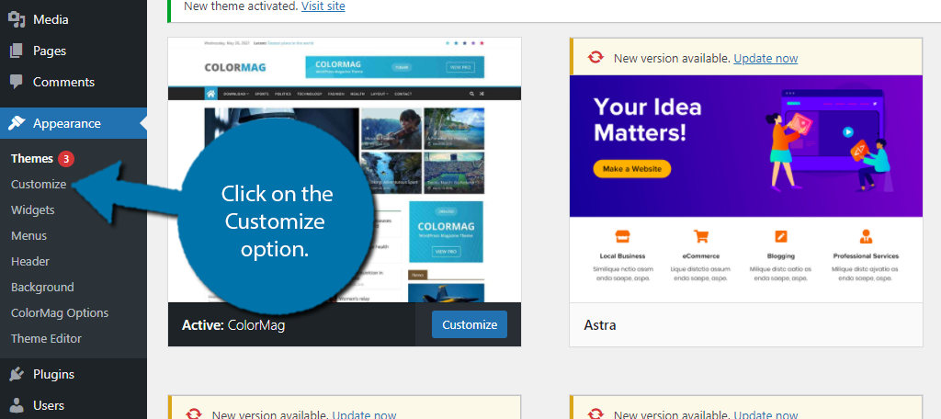
Task: Follow the Visit site link
Action: pos(323,6)
